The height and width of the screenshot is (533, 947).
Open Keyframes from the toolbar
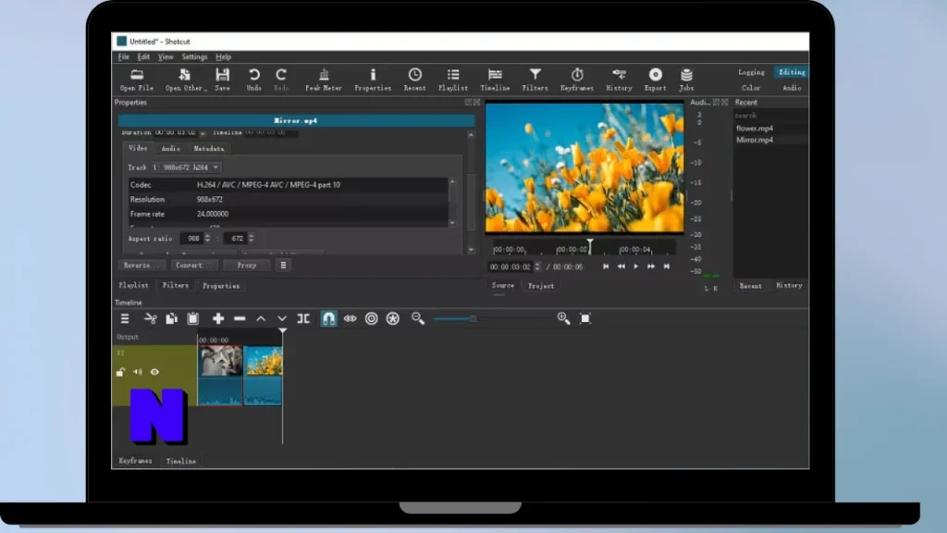point(577,80)
